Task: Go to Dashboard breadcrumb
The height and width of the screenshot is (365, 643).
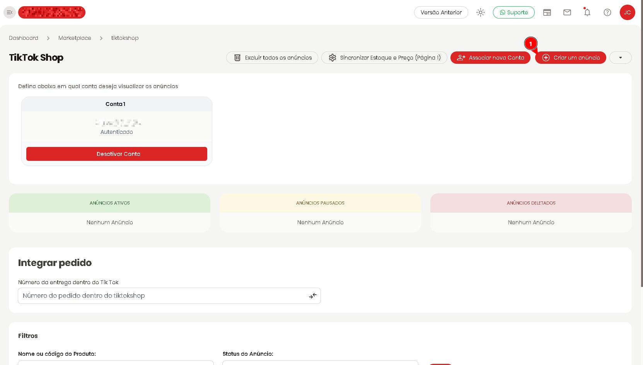Action: coord(24,38)
